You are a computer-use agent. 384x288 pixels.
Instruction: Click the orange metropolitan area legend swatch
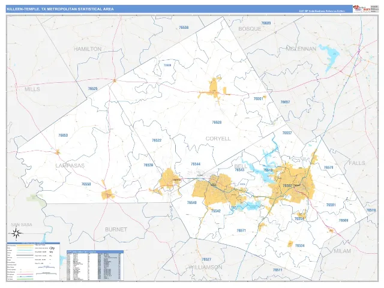point(25,245)
